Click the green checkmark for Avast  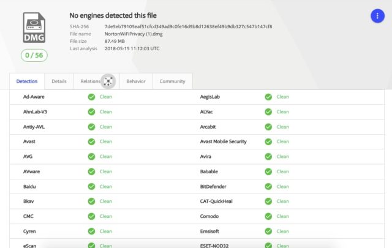click(x=91, y=141)
